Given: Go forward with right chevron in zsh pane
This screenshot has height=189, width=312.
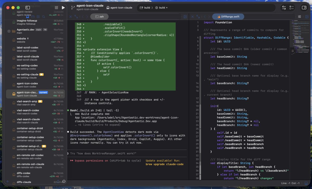Looking at the screenshot, I should click(87, 17).
